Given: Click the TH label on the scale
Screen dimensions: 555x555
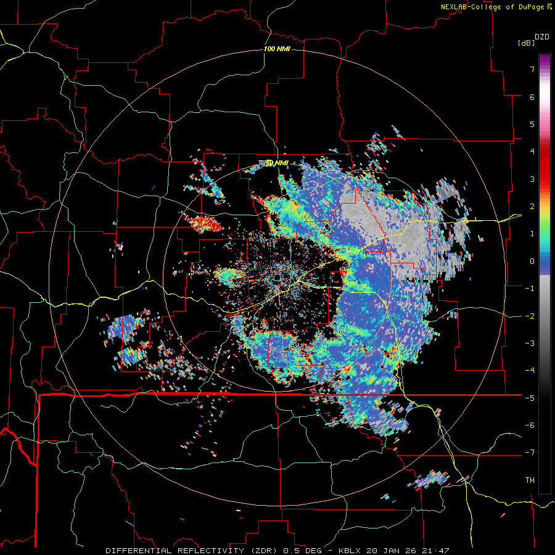Looking at the screenshot, I should (x=530, y=480).
